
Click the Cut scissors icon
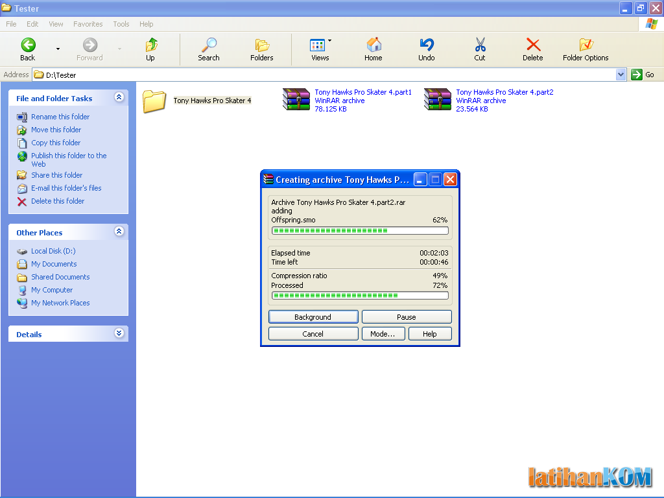[480, 44]
